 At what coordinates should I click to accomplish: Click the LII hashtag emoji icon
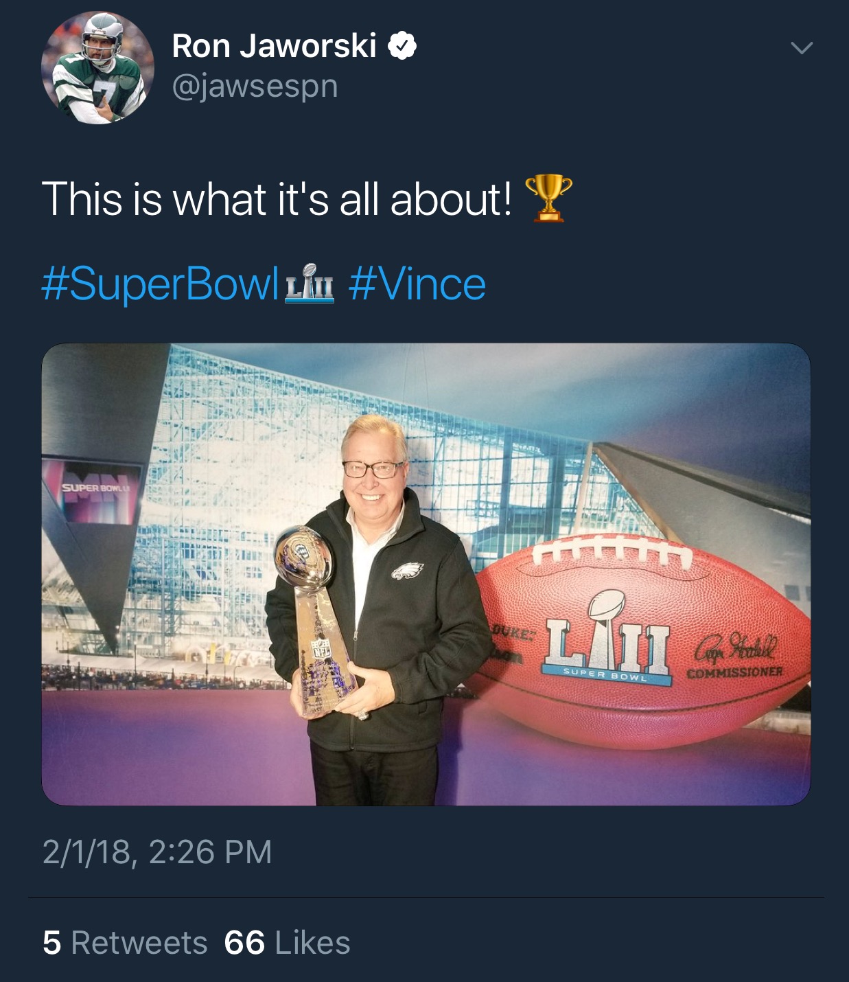[310, 284]
